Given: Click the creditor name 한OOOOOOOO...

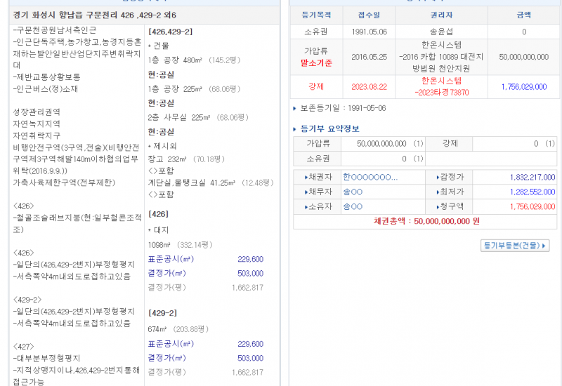Looking at the screenshot, I should (370, 178).
